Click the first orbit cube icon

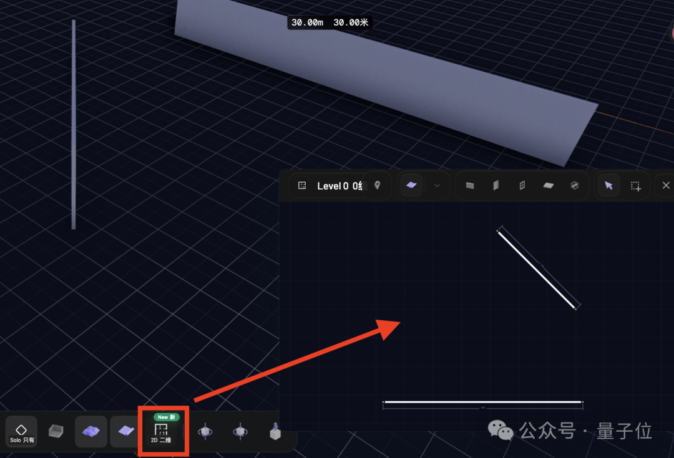(x=204, y=431)
